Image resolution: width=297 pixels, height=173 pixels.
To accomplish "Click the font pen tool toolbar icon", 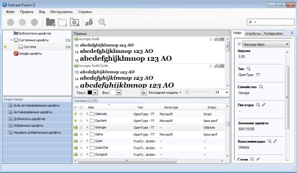I will point(89,22).
